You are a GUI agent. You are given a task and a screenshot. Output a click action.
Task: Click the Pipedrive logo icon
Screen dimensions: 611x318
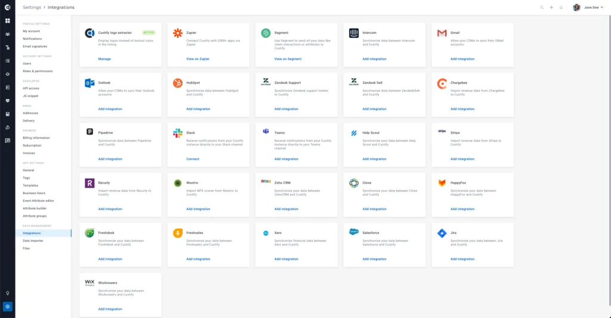click(x=90, y=132)
